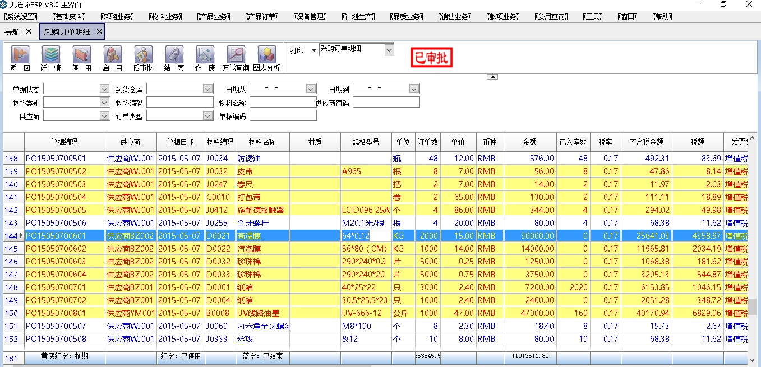
Task: Expand the 打印 print button arrow
Action: tap(314, 50)
